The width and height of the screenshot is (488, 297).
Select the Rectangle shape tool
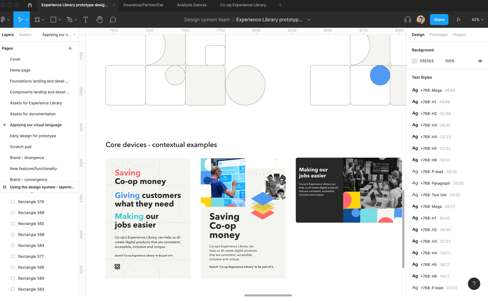[x=53, y=20]
